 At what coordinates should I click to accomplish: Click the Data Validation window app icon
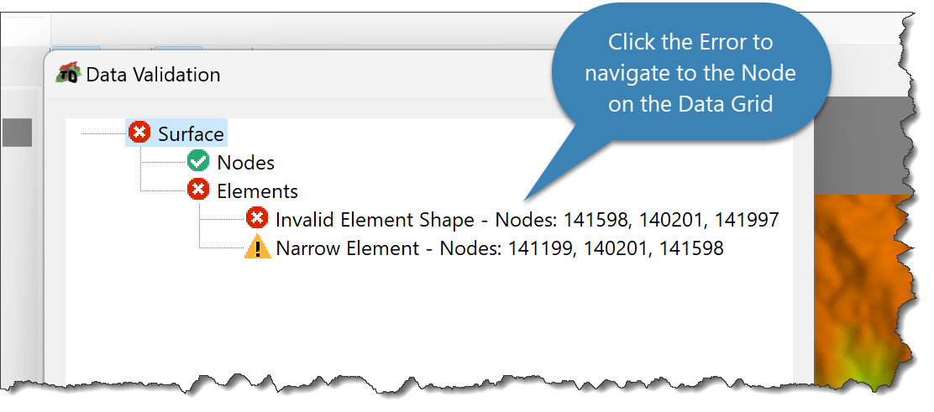pyautogui.click(x=69, y=75)
